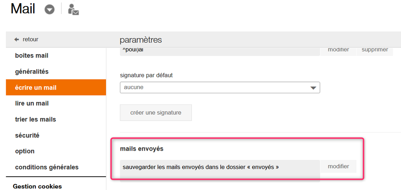Go to trier les mails section
The width and height of the screenshot is (401, 190).
click(35, 119)
